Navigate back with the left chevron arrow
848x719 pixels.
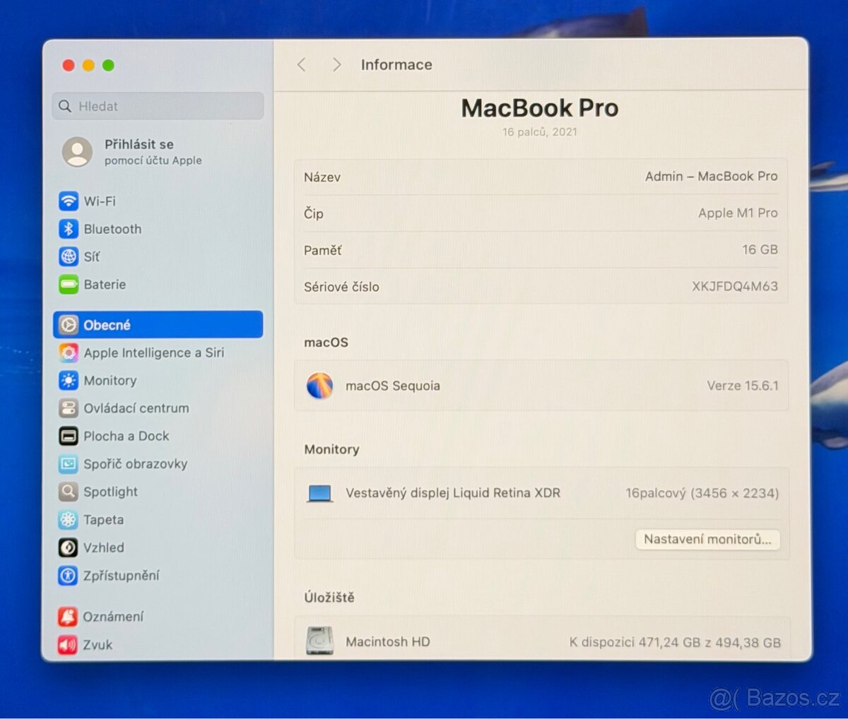tap(301, 64)
